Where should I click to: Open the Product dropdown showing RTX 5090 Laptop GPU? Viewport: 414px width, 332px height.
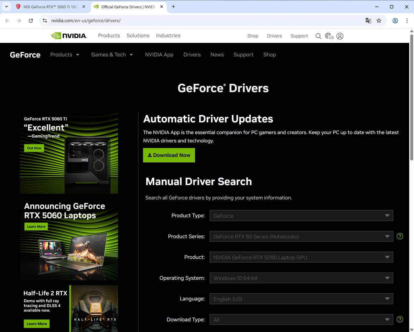(301, 257)
